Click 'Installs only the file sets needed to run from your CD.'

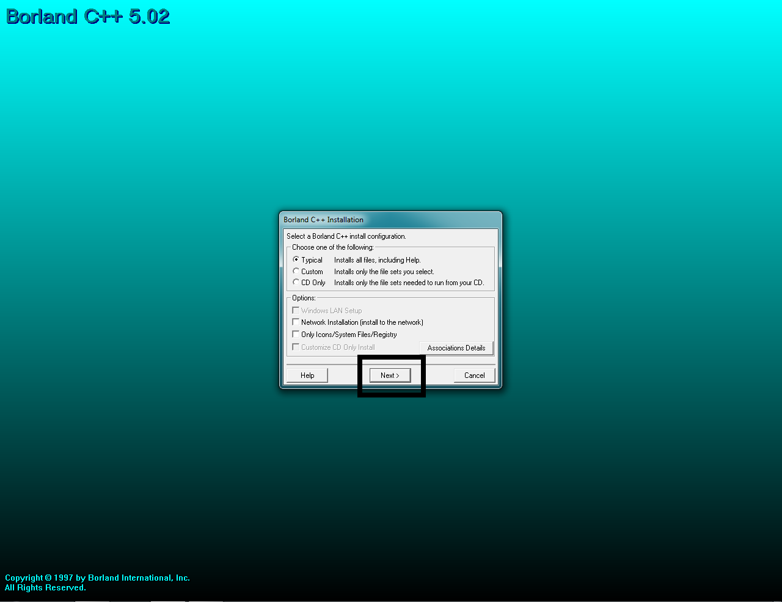tap(409, 283)
